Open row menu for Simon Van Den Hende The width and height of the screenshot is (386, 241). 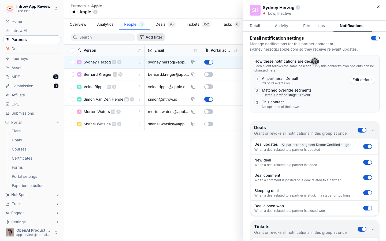(x=139, y=99)
